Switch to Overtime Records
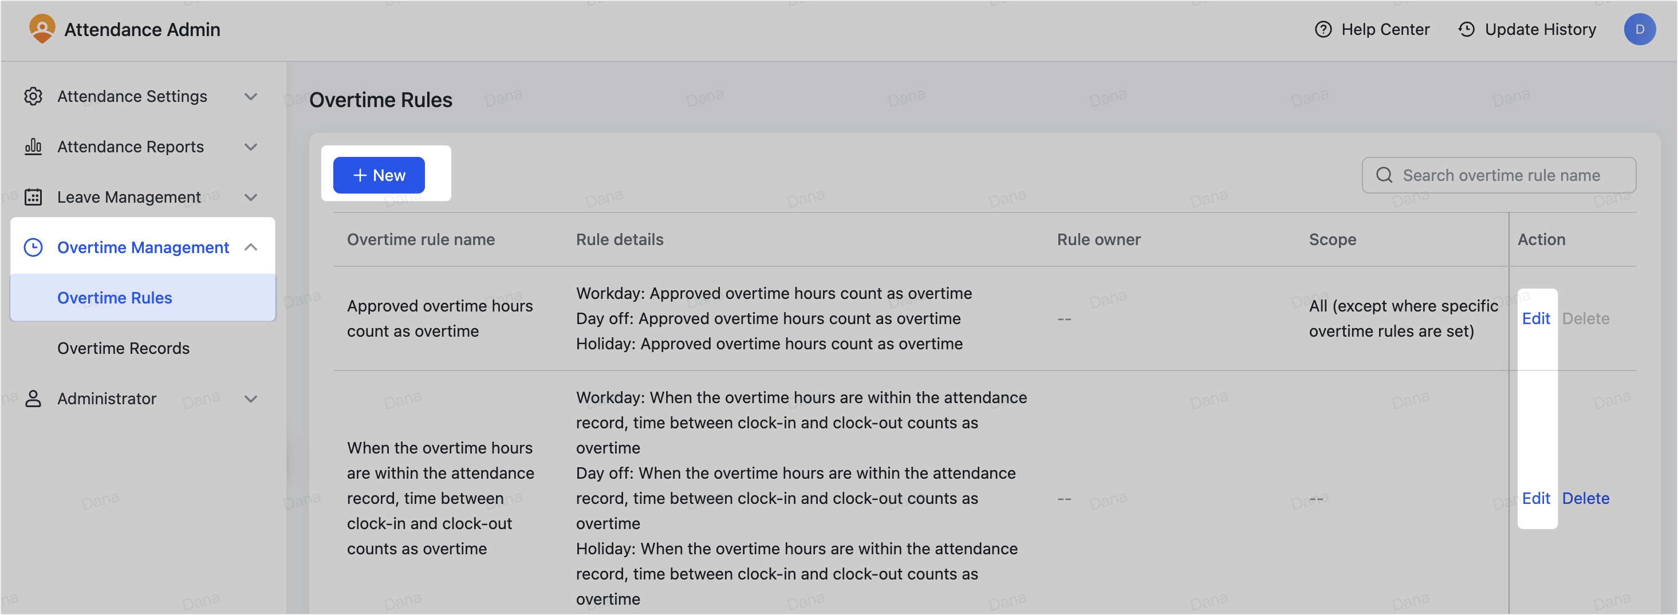Image resolution: width=1678 pixels, height=615 pixels. pyautogui.click(x=123, y=348)
